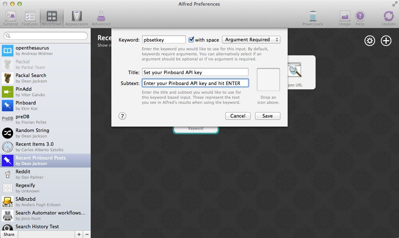
Task: Open the Argument Required dropdown
Action: pos(251,39)
